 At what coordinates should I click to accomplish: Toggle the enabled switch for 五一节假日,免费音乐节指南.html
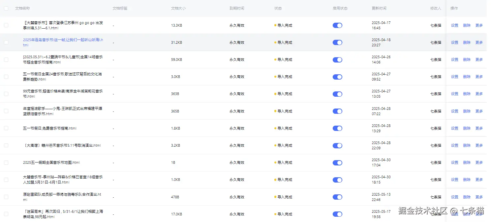[x=337, y=128]
